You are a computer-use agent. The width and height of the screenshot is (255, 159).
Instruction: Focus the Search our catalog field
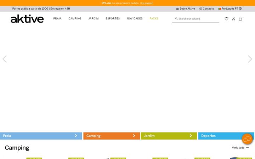[195, 19]
